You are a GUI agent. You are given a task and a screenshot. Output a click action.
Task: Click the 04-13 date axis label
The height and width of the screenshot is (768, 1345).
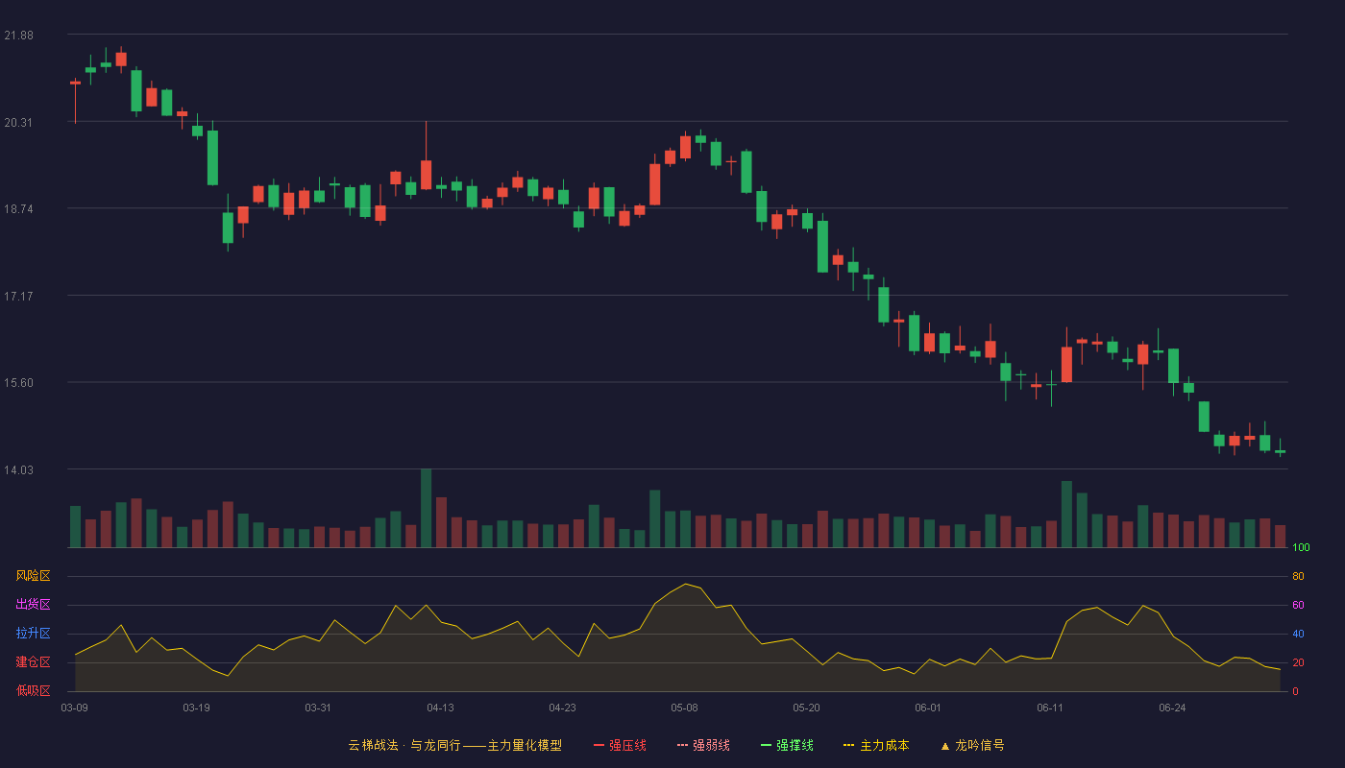point(441,708)
